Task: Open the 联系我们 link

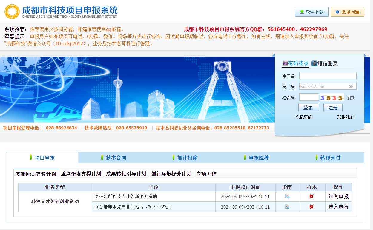Action: pos(346,117)
